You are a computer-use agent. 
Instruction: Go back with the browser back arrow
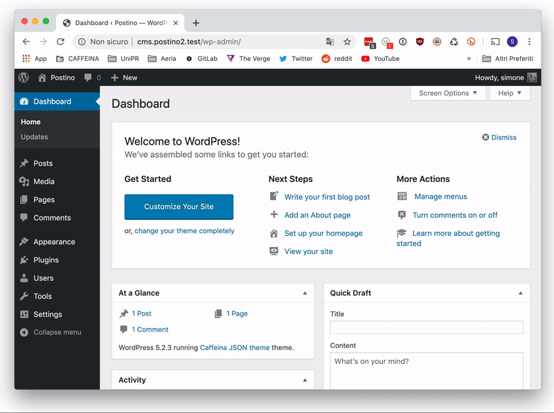[26, 42]
